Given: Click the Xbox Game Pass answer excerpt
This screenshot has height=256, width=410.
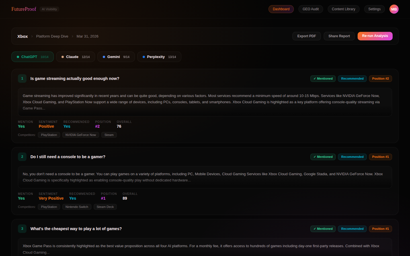Looking at the screenshot, I should pos(205,247).
